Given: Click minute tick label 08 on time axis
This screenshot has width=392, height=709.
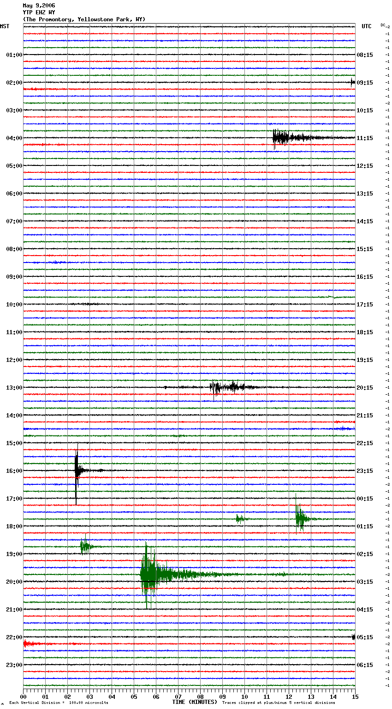Looking at the screenshot, I should 201,697.
